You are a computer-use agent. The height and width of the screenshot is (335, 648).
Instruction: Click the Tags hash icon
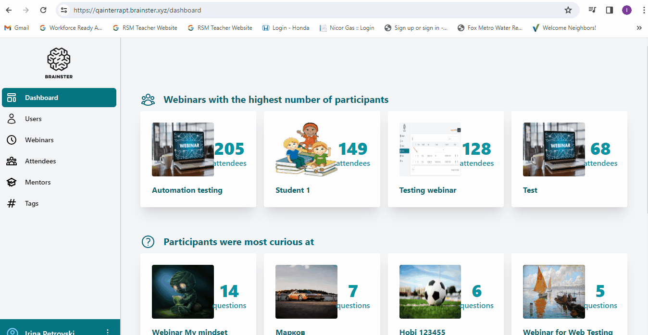pos(12,203)
